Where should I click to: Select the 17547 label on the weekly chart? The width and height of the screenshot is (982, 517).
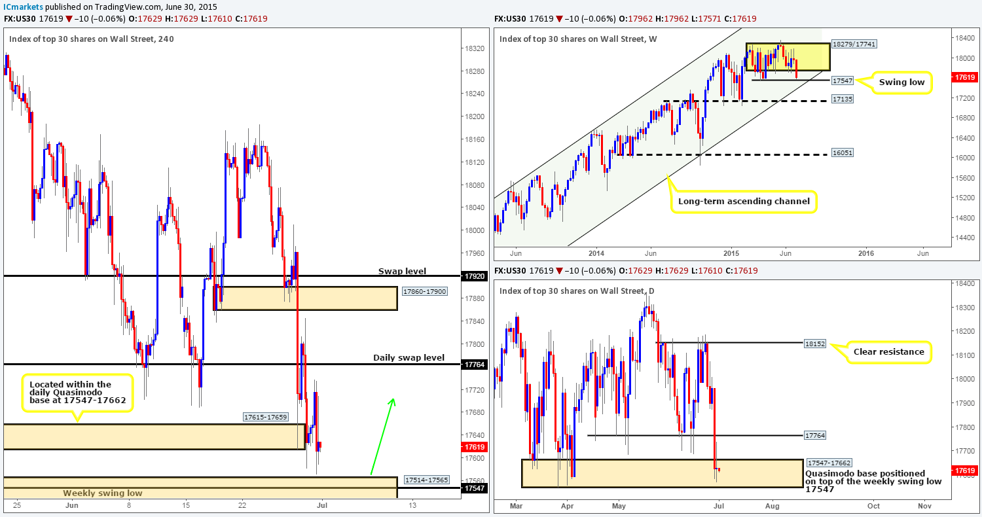pyautogui.click(x=842, y=81)
